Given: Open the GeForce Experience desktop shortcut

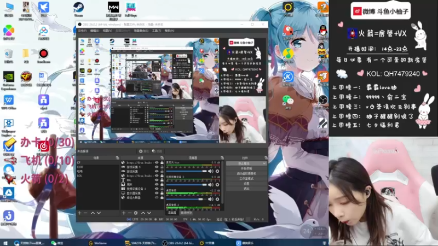Looking at the screenshot, I should [x=9, y=81].
